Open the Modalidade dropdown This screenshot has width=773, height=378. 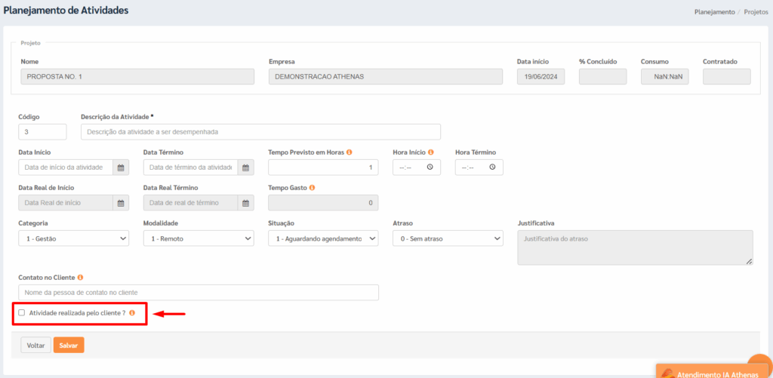199,238
